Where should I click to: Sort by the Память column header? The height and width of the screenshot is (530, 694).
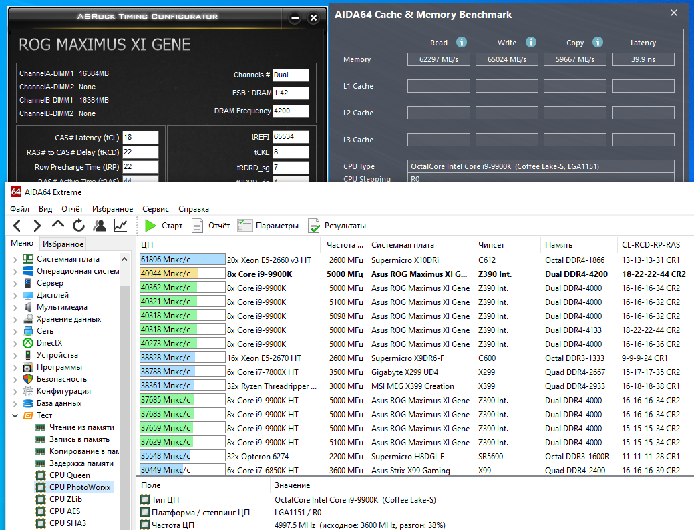coord(578,245)
